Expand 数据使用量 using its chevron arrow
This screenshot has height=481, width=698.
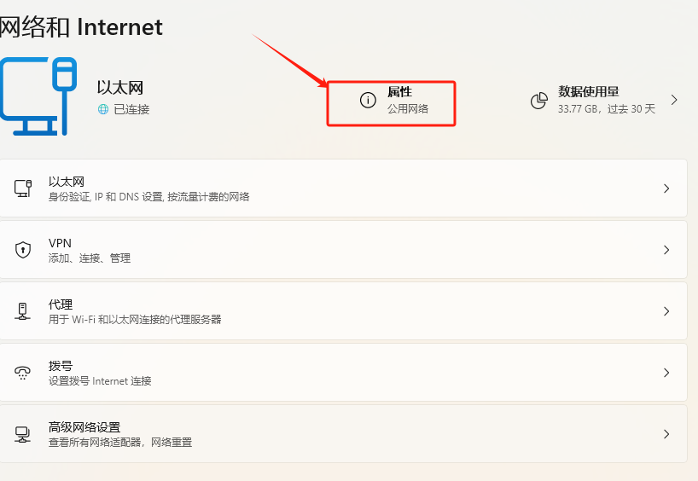click(674, 100)
